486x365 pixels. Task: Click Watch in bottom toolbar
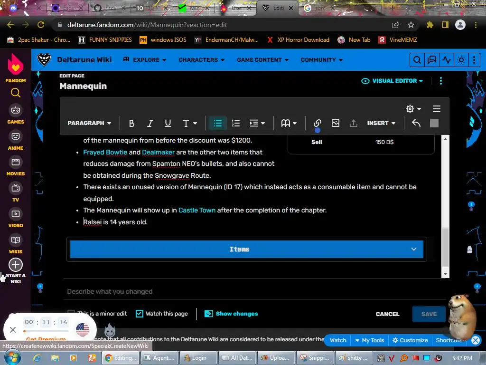[x=338, y=340]
